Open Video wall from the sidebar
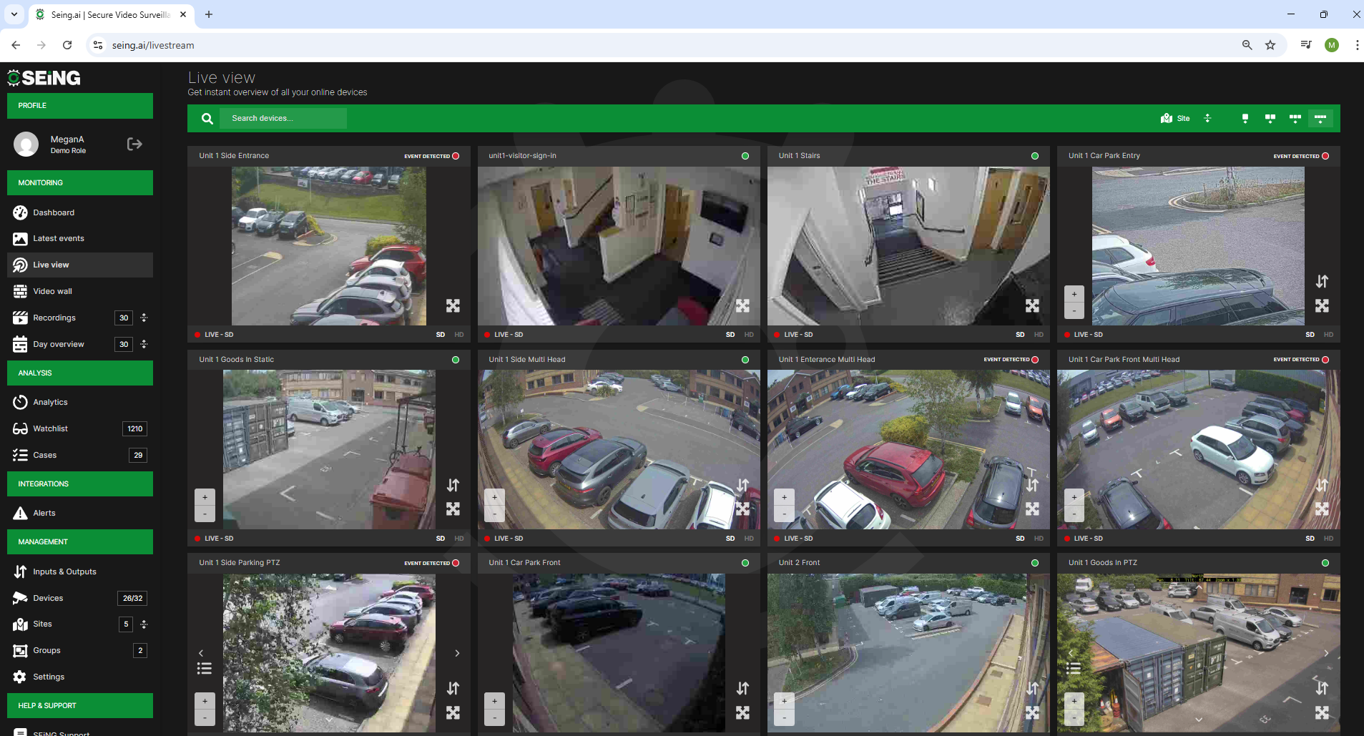The image size is (1364, 736). [52, 291]
